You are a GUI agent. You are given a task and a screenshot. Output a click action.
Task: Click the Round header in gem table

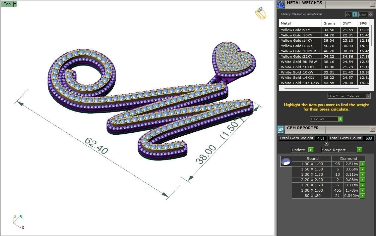click(x=312, y=159)
